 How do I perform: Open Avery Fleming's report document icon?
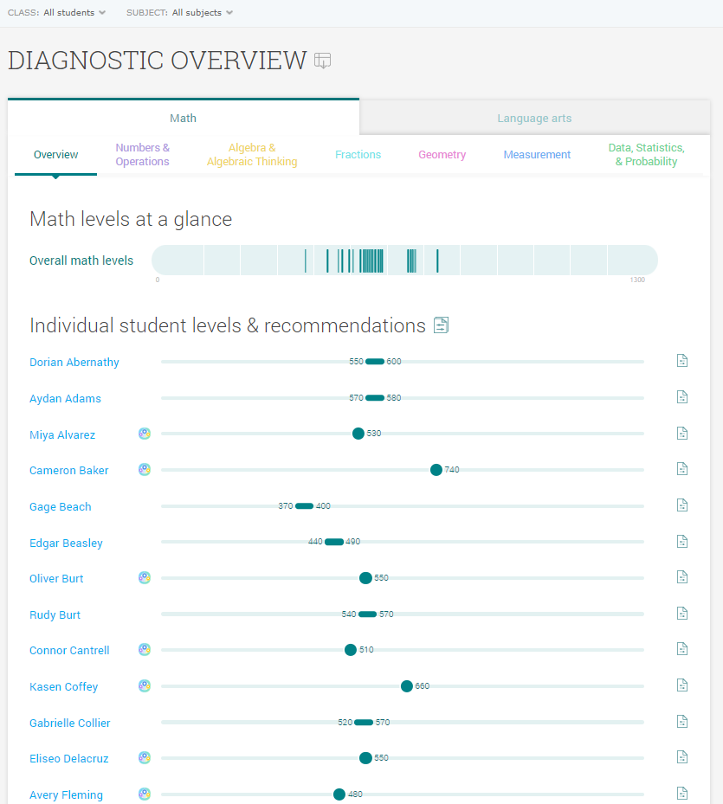click(x=682, y=794)
